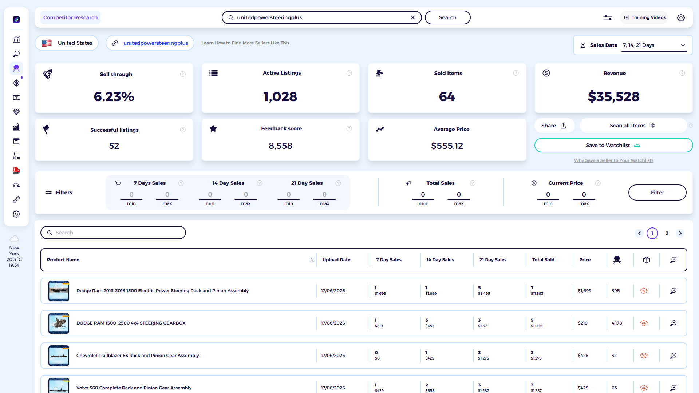The image size is (699, 393).
Task: Apply filters with the Filter button
Action: [657, 192]
